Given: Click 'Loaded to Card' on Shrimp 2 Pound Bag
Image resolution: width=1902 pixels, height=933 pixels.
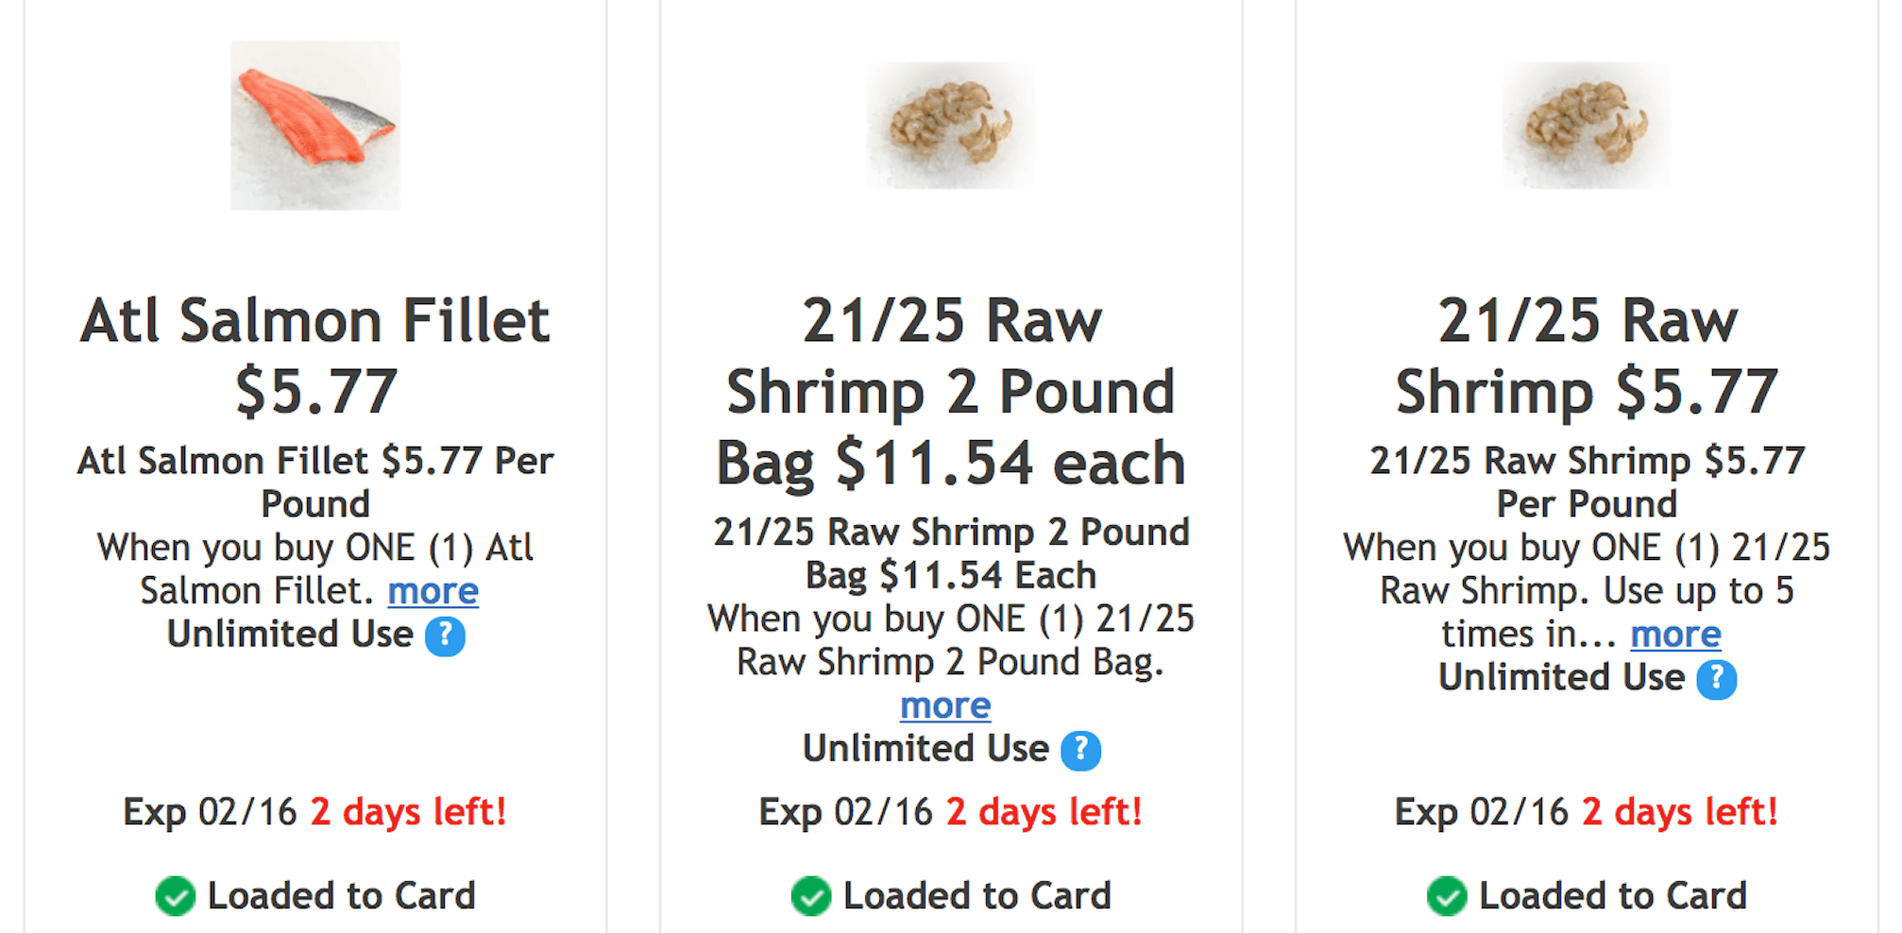Looking at the screenshot, I should click(976, 896).
